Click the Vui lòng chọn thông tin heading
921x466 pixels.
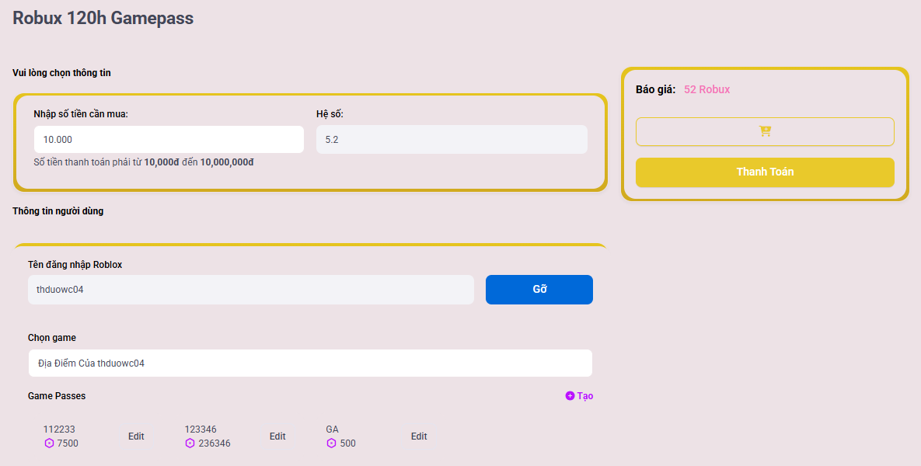click(x=61, y=73)
